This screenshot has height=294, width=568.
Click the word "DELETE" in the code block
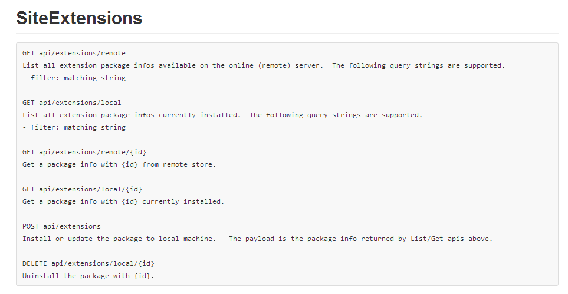(x=35, y=263)
